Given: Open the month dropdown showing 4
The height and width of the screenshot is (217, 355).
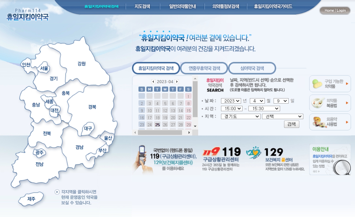Looking at the screenshot, I should pyautogui.click(x=257, y=101).
